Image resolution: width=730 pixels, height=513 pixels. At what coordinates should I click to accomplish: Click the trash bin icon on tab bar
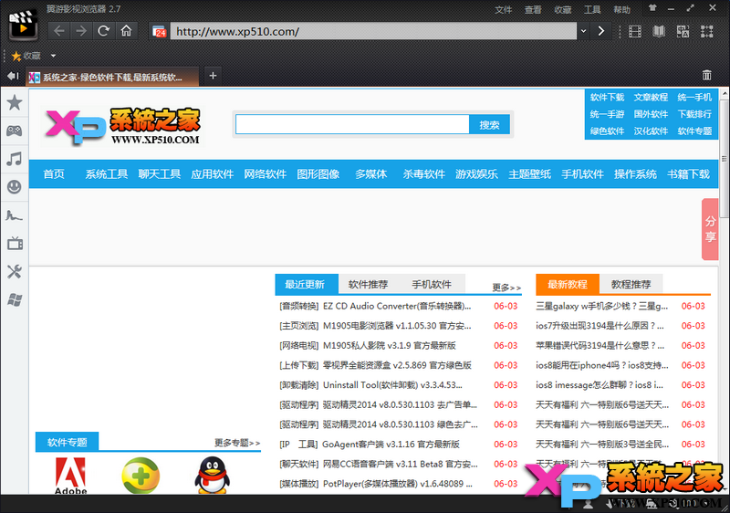(x=706, y=75)
